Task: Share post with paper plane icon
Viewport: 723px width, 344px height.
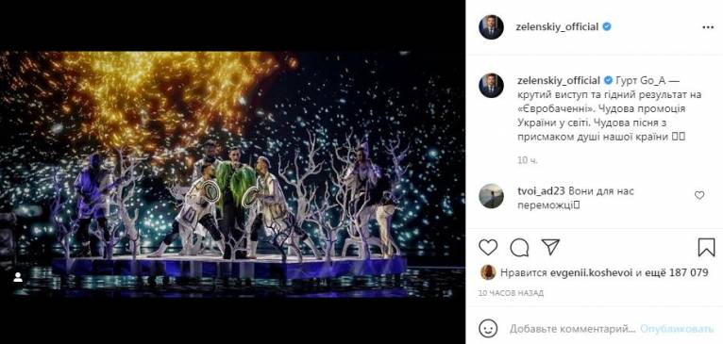Action: point(550,247)
